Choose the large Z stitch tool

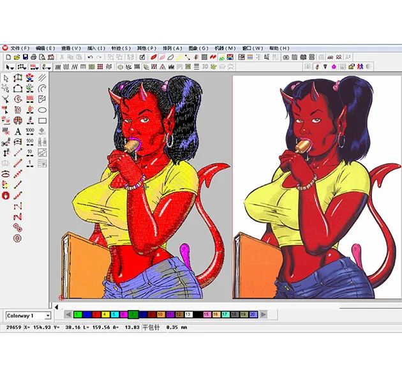tap(18, 217)
